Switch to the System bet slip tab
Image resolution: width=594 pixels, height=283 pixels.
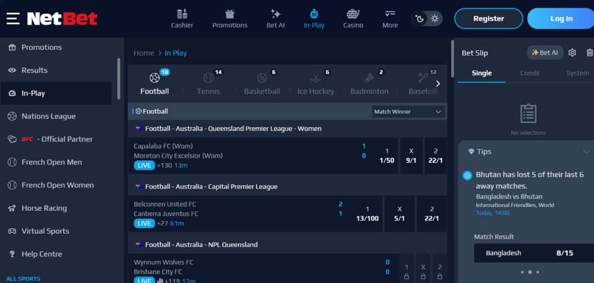pyautogui.click(x=577, y=73)
